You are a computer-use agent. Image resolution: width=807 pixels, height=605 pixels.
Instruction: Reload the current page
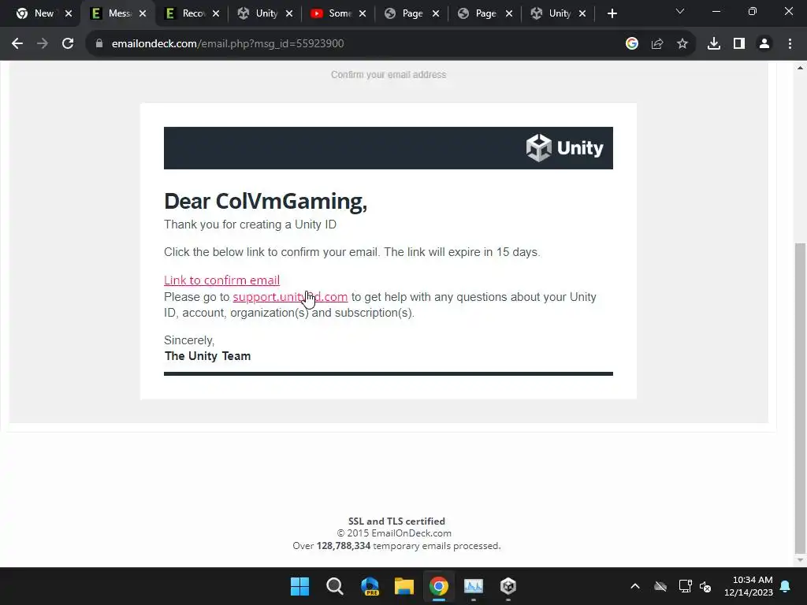tap(68, 44)
